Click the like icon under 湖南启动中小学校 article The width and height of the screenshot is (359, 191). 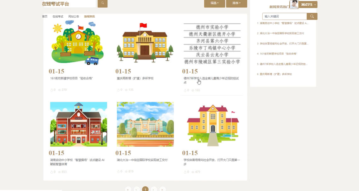(x=52, y=172)
